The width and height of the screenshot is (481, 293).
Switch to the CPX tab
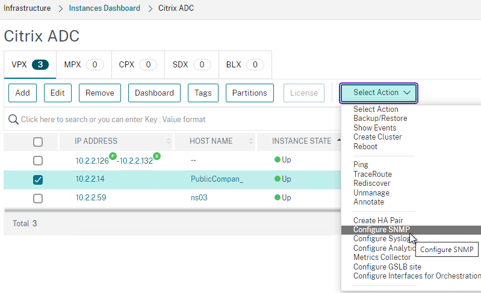(138, 64)
